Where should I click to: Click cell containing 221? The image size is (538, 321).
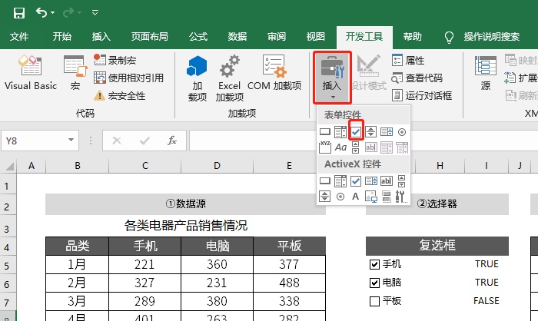point(144,264)
